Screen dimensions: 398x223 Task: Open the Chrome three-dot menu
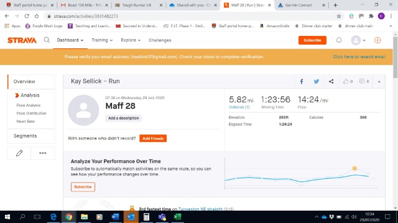pyautogui.click(x=391, y=16)
